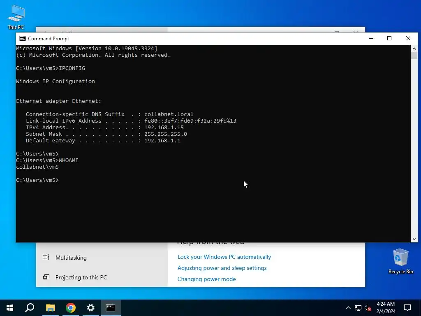Image resolution: width=421 pixels, height=316 pixels.
Task: Open 'Changing power mode' link
Action: click(x=206, y=279)
